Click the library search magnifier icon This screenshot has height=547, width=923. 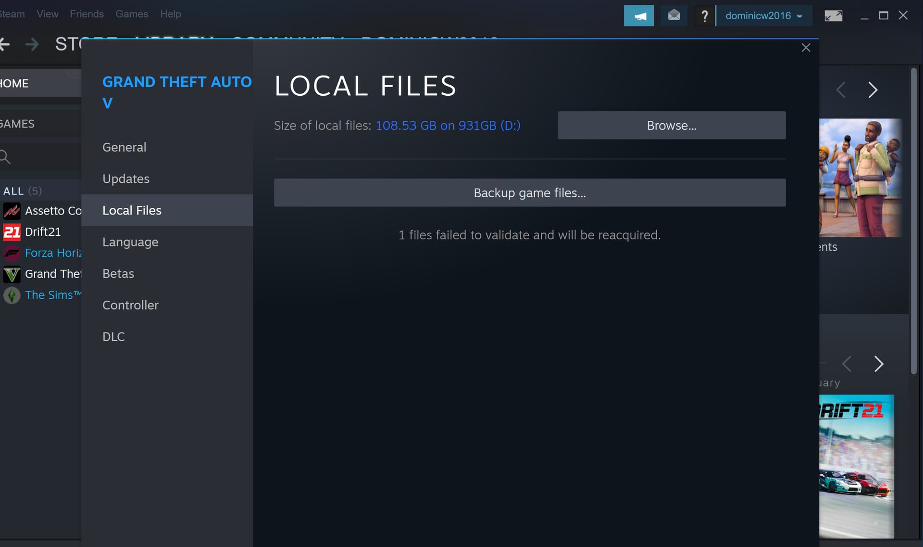[x=5, y=157]
